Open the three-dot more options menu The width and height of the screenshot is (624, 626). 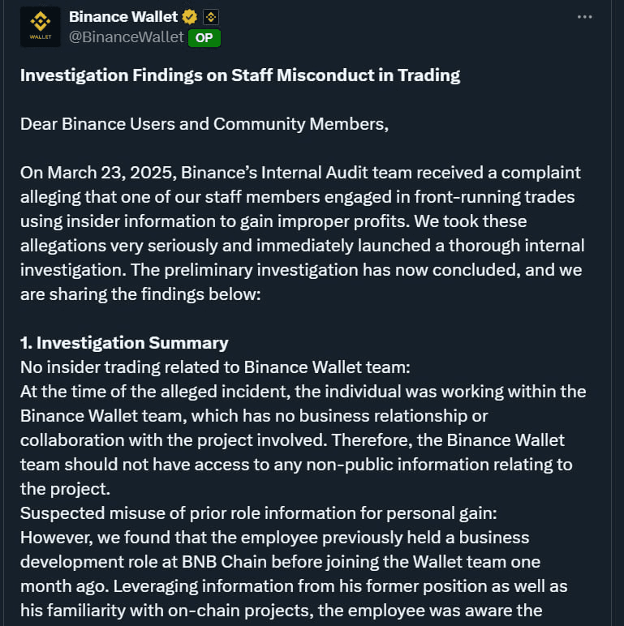584,17
